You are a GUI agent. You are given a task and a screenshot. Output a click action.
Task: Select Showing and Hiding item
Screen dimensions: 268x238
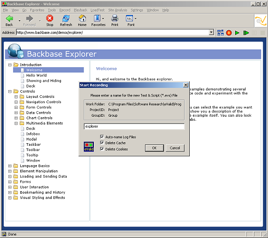pos(44,81)
